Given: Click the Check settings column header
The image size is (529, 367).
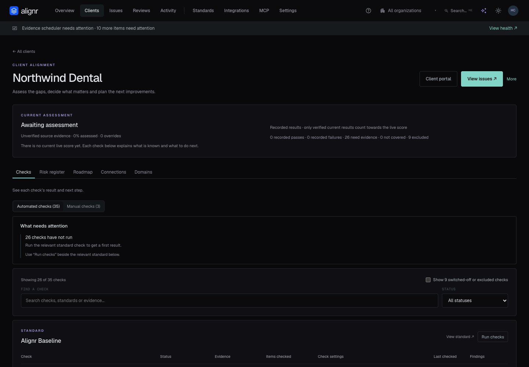Looking at the screenshot, I should click(331, 357).
